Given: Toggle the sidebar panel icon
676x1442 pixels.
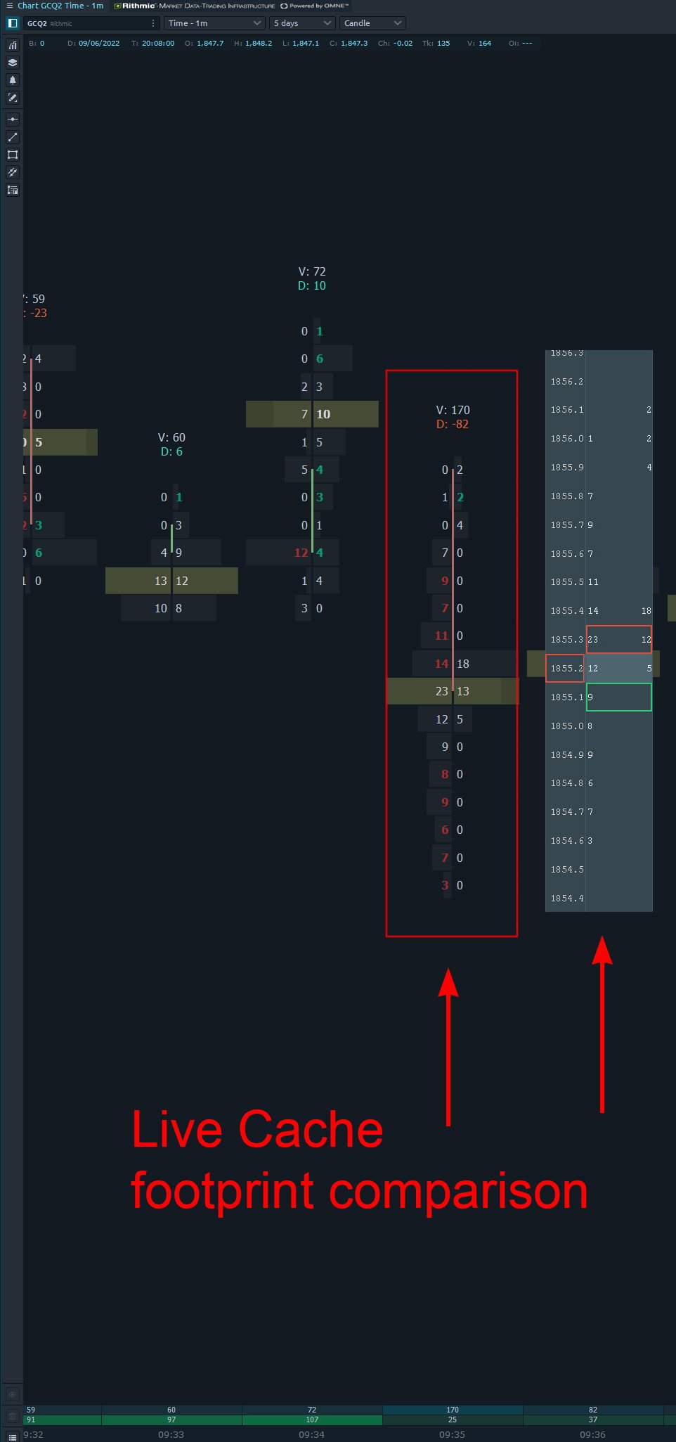Looking at the screenshot, I should tap(12, 23).
